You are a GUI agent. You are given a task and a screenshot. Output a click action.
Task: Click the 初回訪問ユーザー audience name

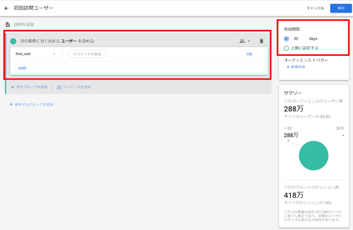coord(33,8)
